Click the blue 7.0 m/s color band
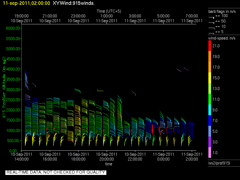The height and width of the screenshot is (180, 240). (210, 120)
